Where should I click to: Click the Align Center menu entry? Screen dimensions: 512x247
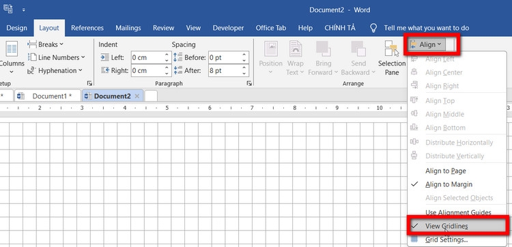(457, 72)
